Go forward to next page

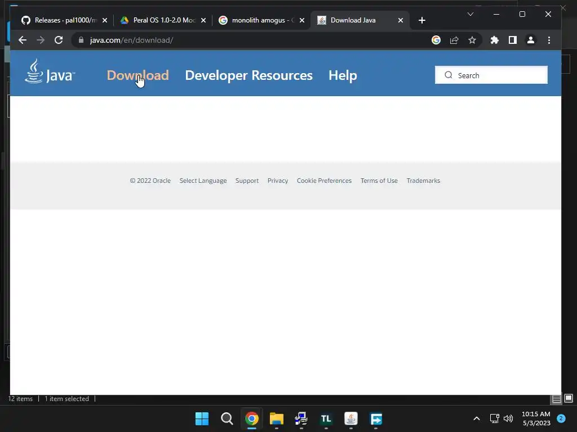coord(41,40)
